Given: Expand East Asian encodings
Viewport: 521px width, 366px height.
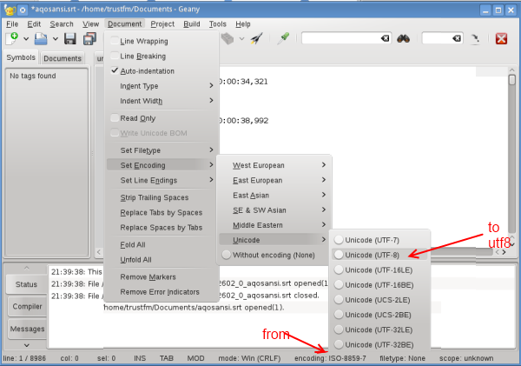Looking at the screenshot, I should [274, 196].
